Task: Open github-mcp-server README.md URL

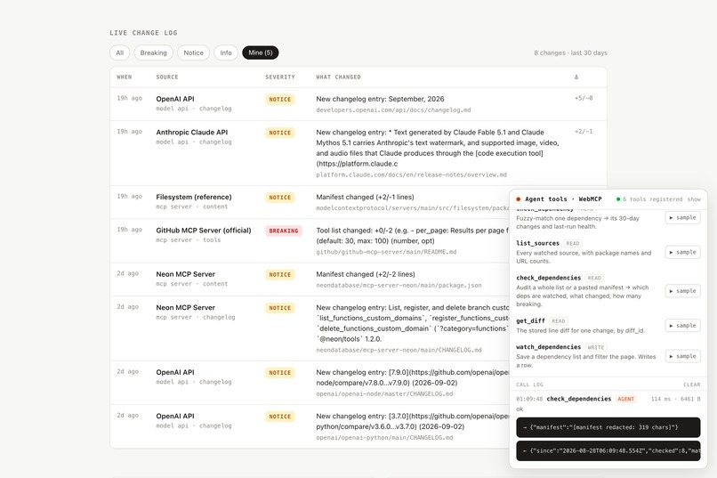Action: click(x=386, y=252)
